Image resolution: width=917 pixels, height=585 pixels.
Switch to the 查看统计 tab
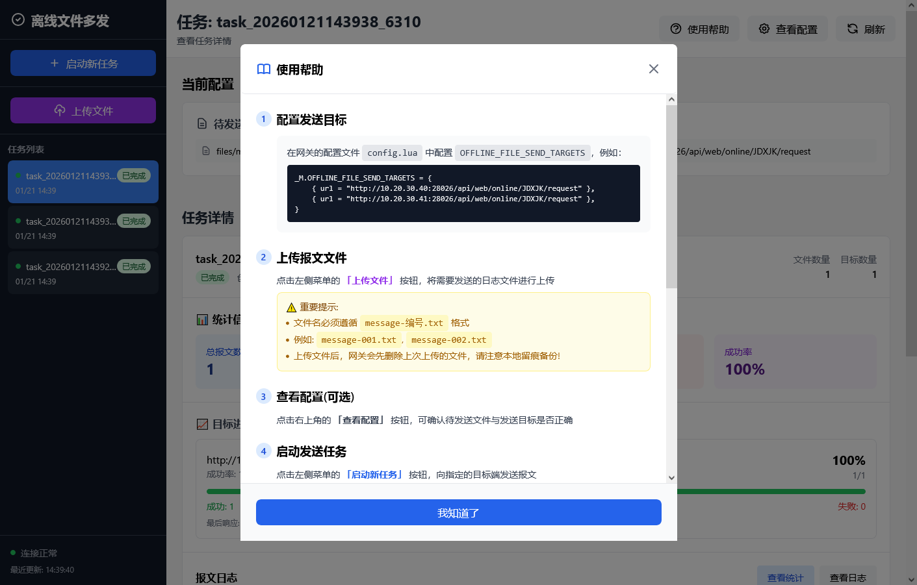pyautogui.click(x=786, y=577)
